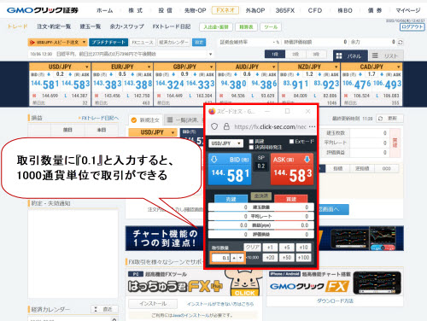
Task: Open the GBP/JPY rate panel dropdown
Action: coord(211,67)
